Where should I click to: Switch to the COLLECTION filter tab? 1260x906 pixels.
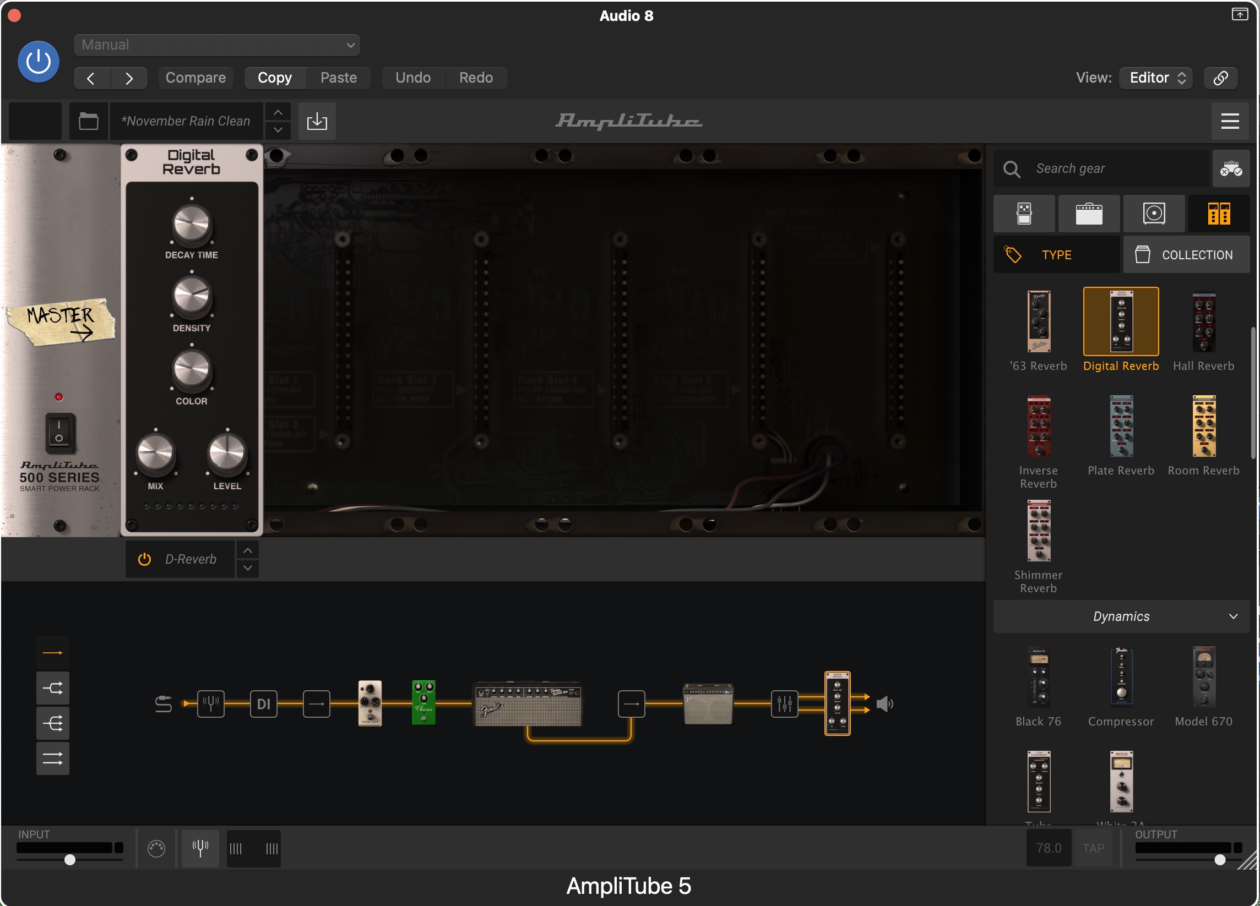[x=1187, y=255]
